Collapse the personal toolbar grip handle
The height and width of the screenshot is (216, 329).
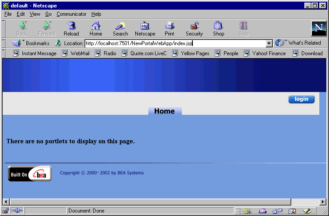4,53
